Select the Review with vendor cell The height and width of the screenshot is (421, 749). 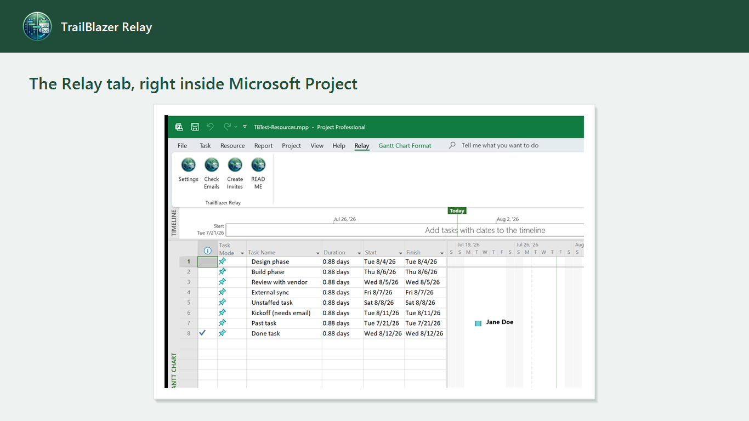pos(284,282)
